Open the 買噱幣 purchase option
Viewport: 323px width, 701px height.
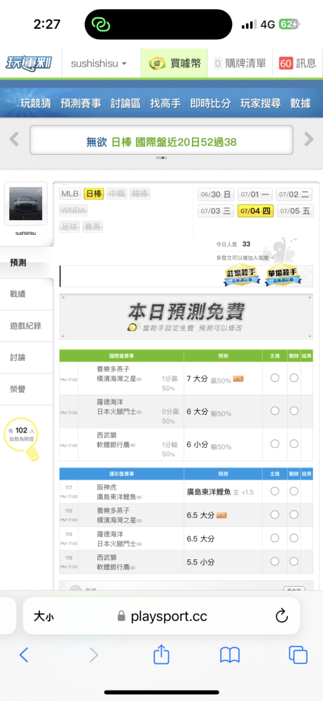pyautogui.click(x=174, y=64)
